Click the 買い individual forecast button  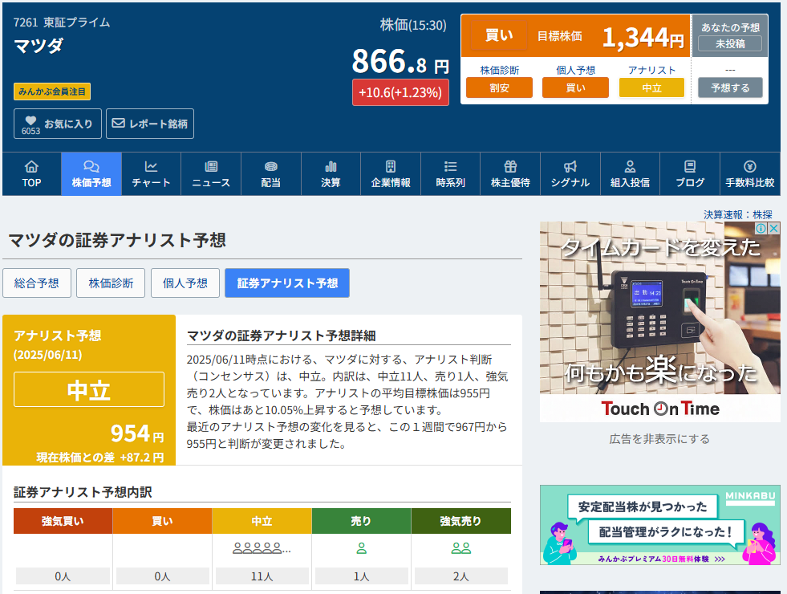576,87
